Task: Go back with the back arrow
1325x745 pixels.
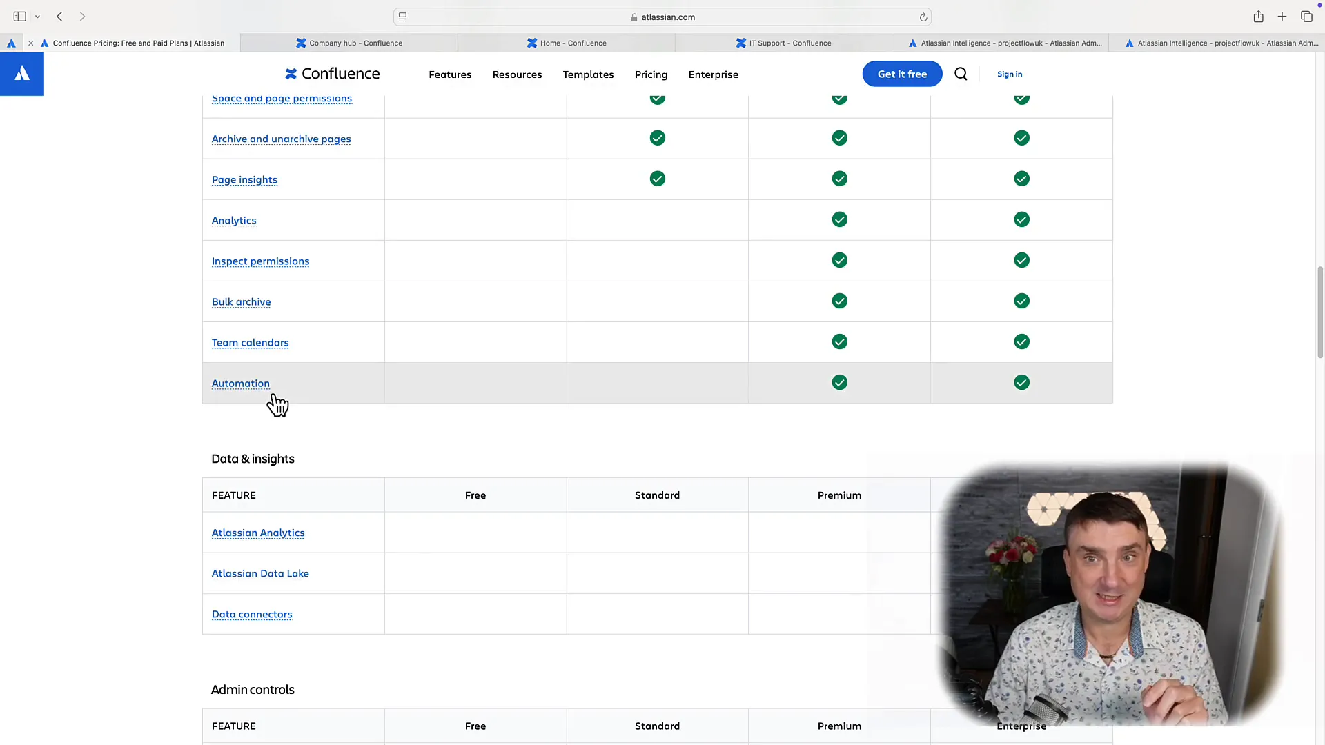Action: [x=60, y=17]
